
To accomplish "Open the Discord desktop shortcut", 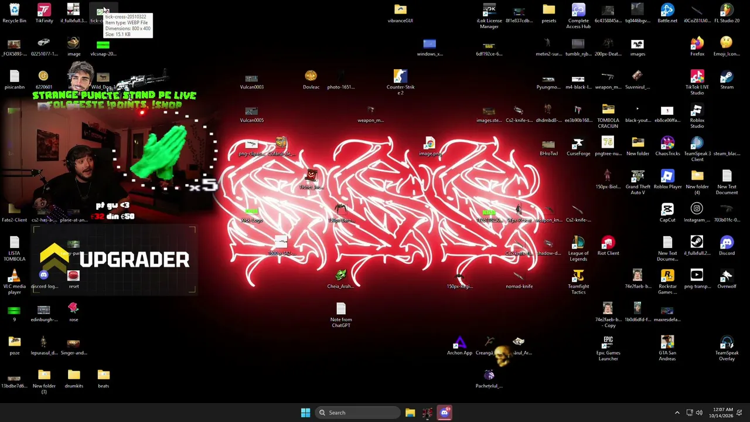I will [x=727, y=246].
